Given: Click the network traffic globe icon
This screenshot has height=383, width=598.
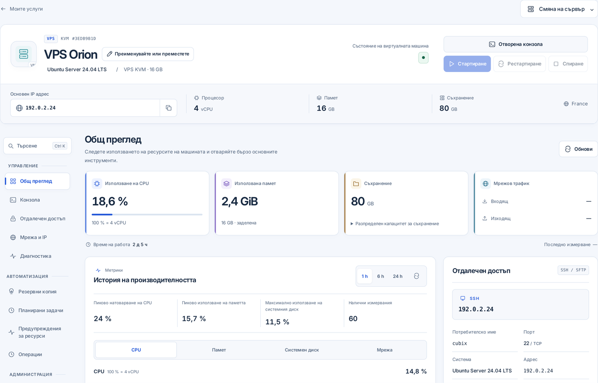Looking at the screenshot, I should coord(485,184).
